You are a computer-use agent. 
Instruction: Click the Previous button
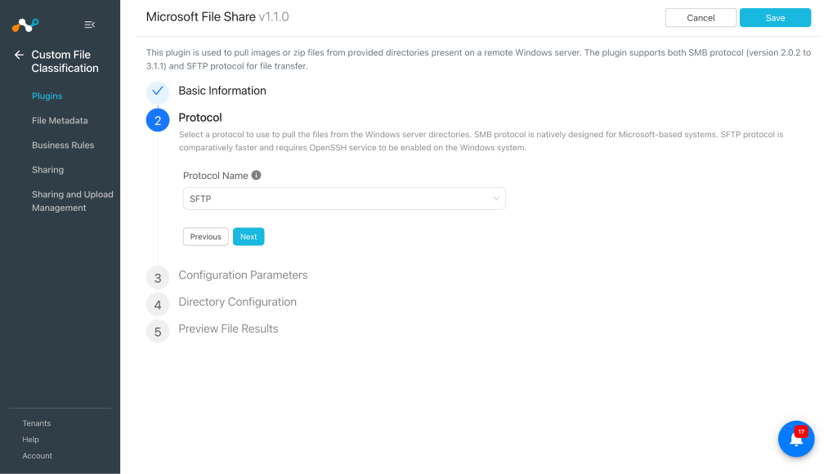(x=205, y=236)
